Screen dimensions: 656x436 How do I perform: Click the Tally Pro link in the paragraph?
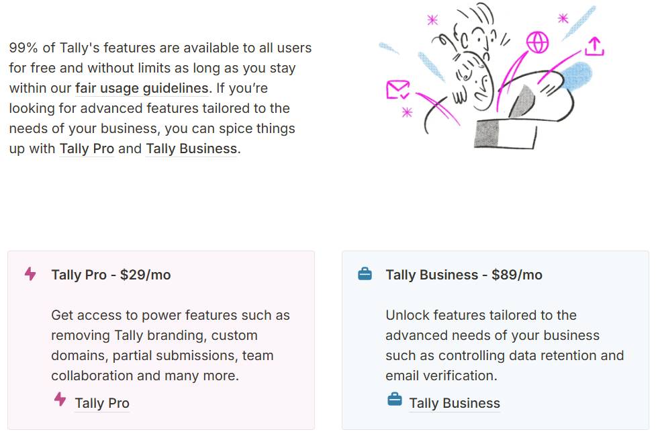pos(87,148)
